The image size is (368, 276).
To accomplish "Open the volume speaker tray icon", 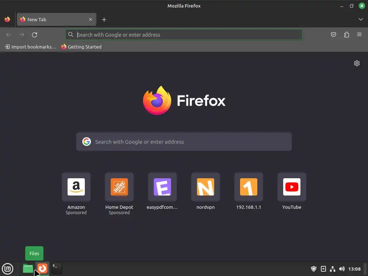I will pos(342,269).
